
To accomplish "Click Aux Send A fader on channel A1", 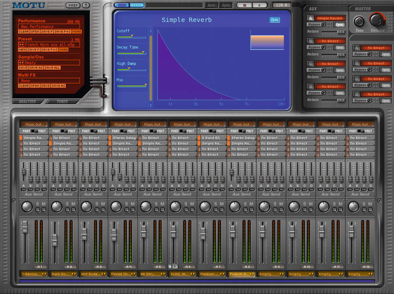I will (24, 172).
